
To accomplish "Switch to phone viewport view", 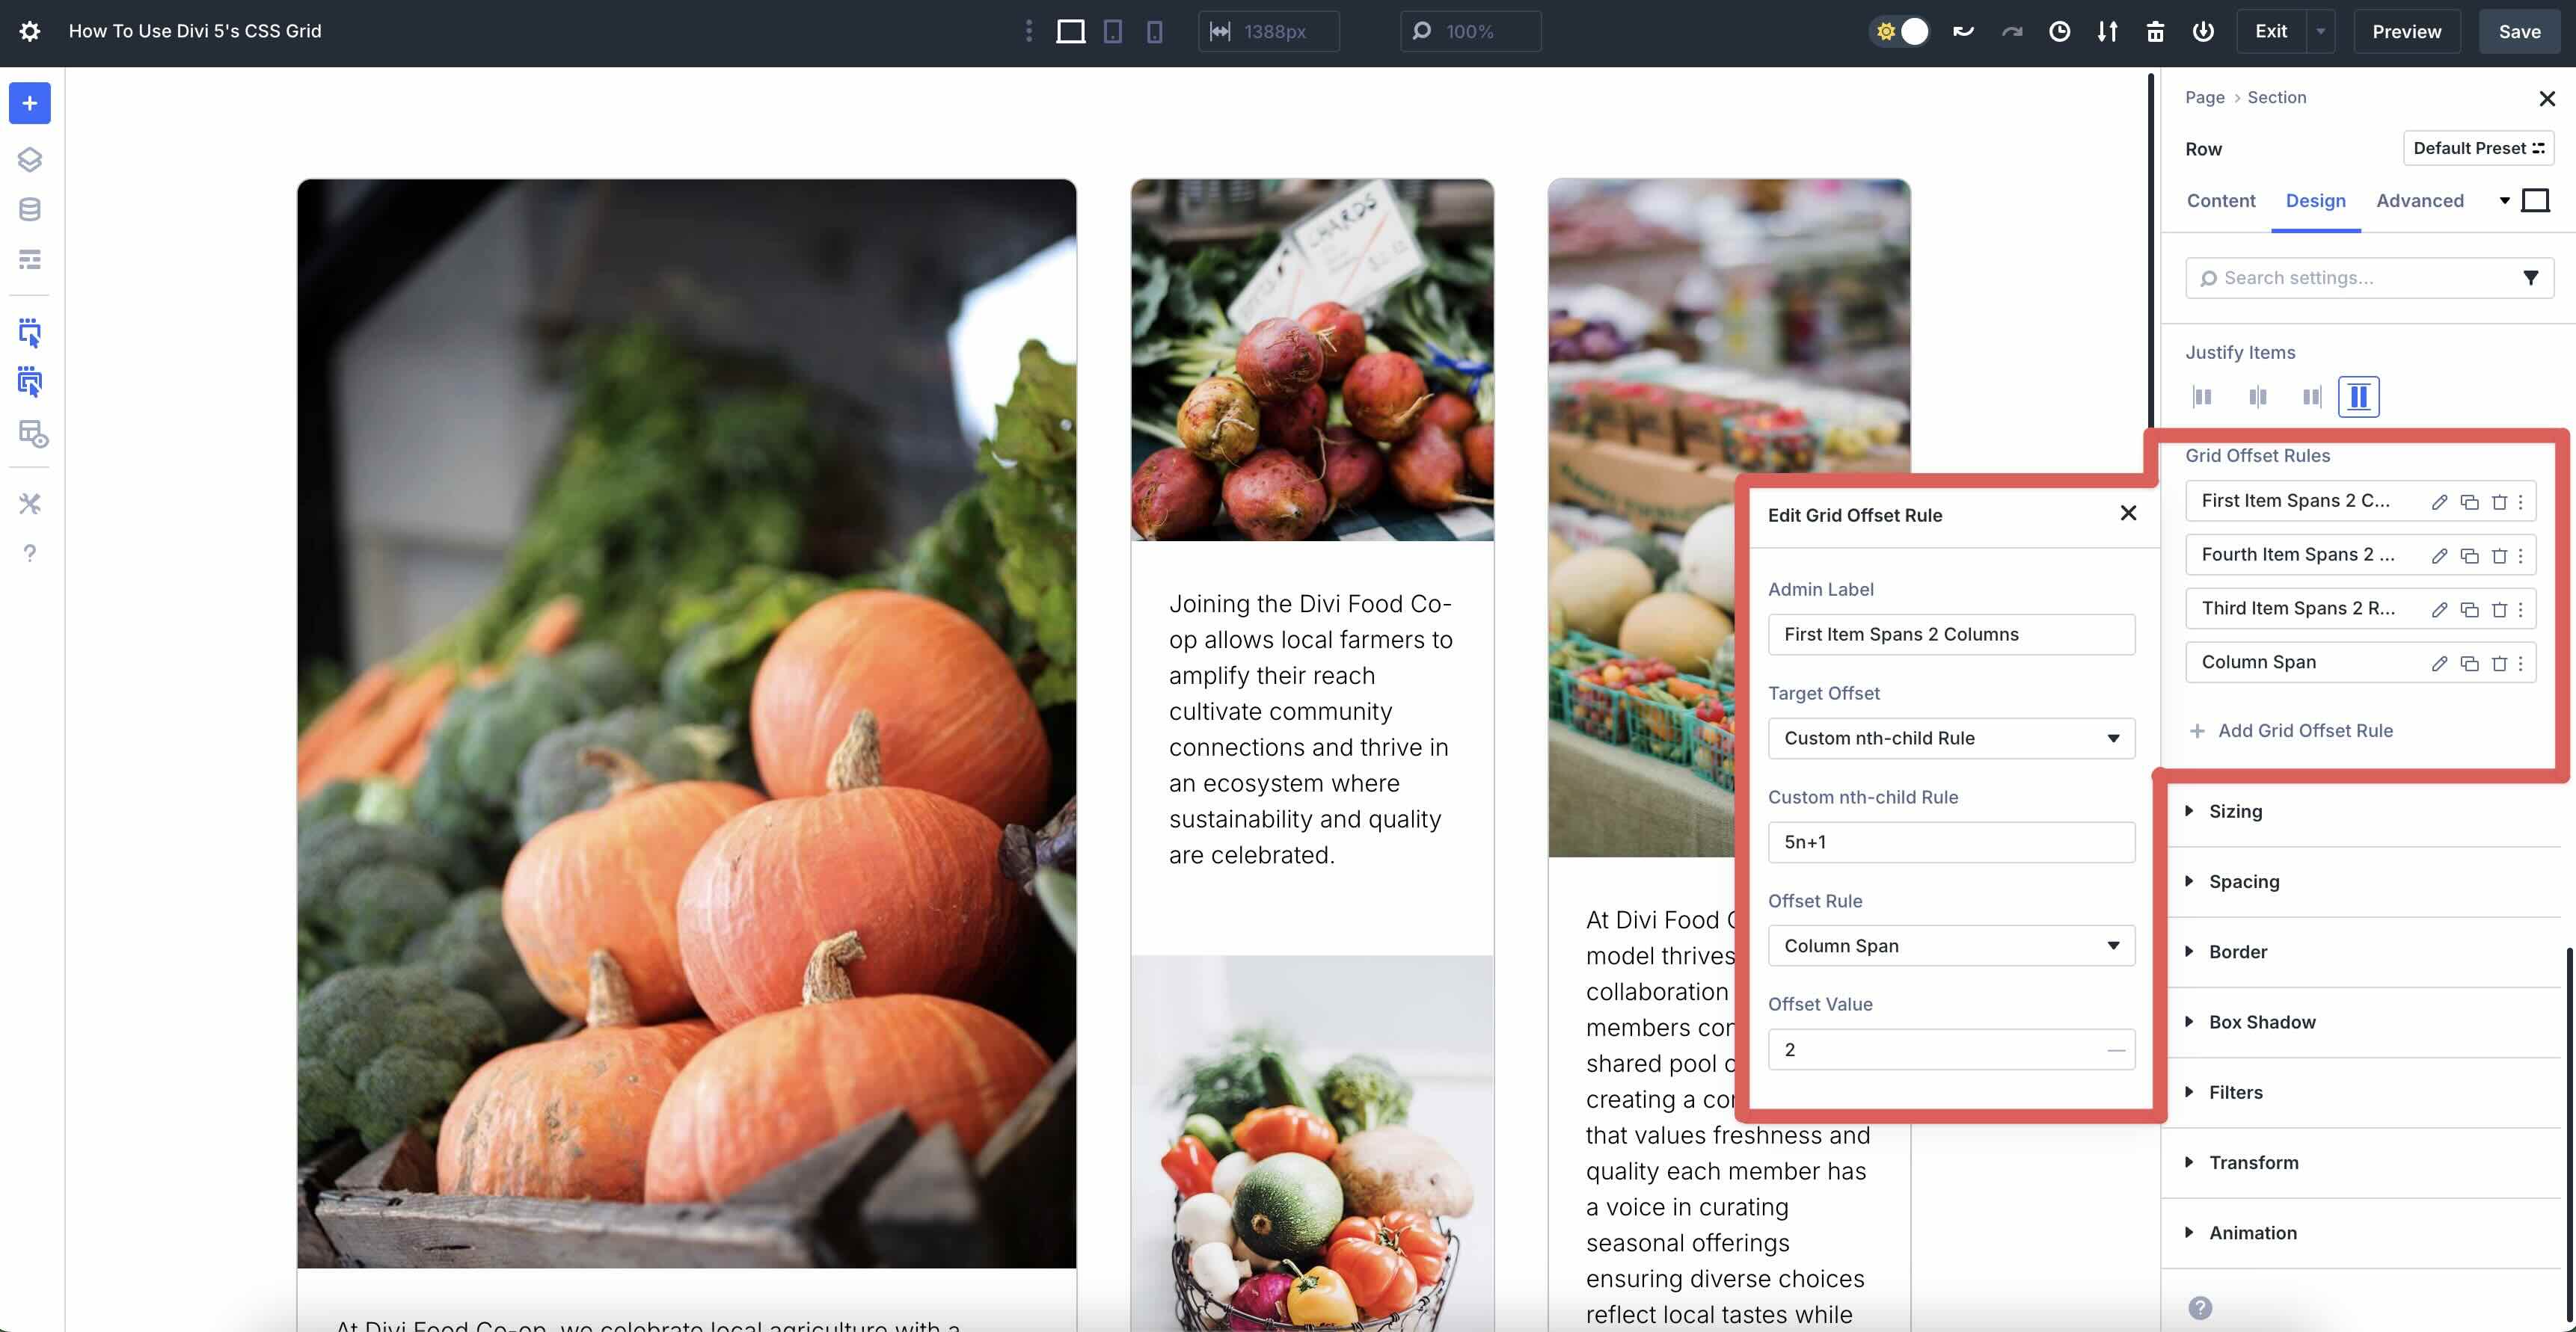I will [1155, 31].
